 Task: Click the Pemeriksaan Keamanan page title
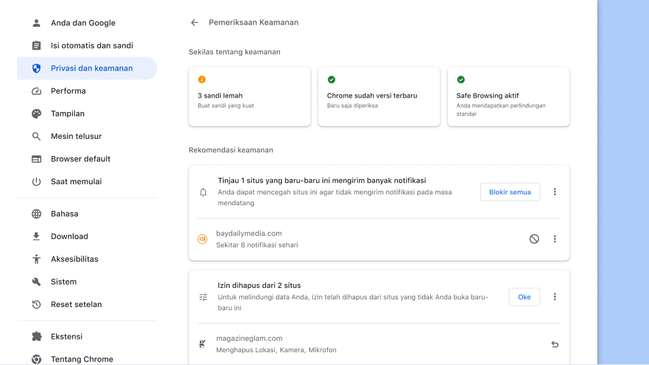click(253, 23)
